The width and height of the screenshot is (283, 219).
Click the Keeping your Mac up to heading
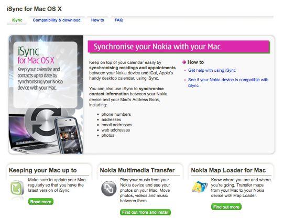click(43, 170)
